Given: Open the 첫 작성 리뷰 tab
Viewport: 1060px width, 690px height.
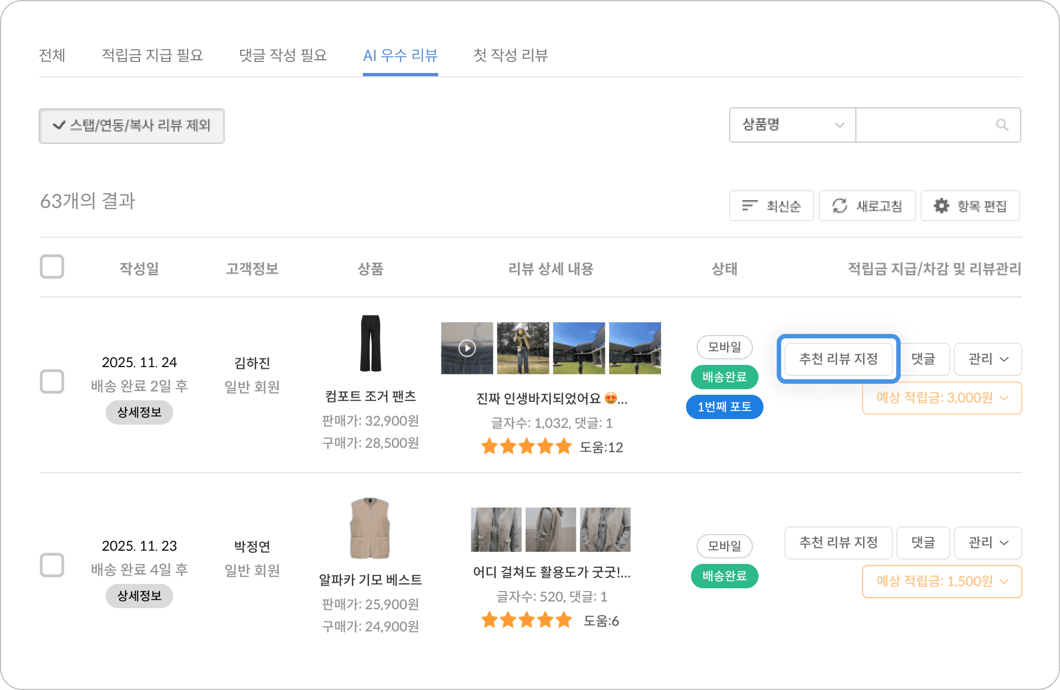Looking at the screenshot, I should [510, 55].
